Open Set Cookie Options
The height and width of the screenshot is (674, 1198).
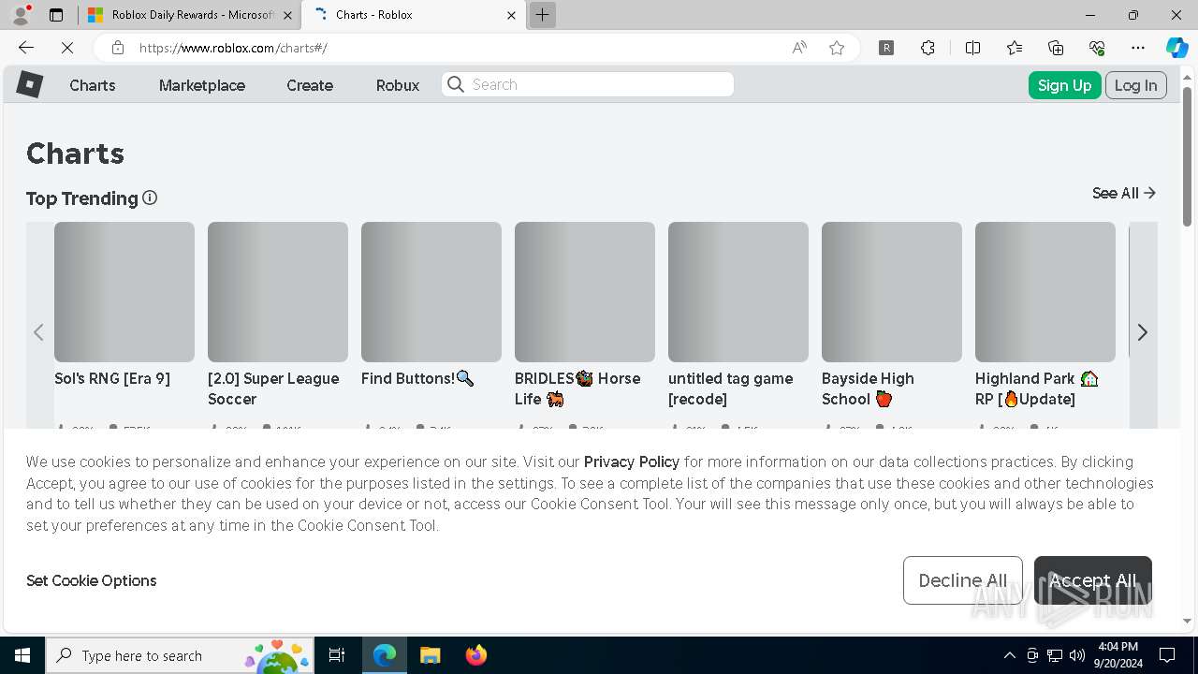[x=92, y=580]
